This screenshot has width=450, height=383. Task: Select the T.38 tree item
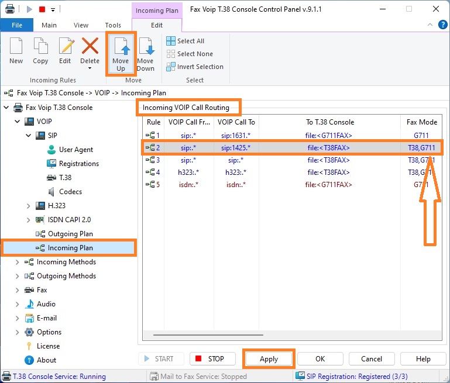(59, 177)
